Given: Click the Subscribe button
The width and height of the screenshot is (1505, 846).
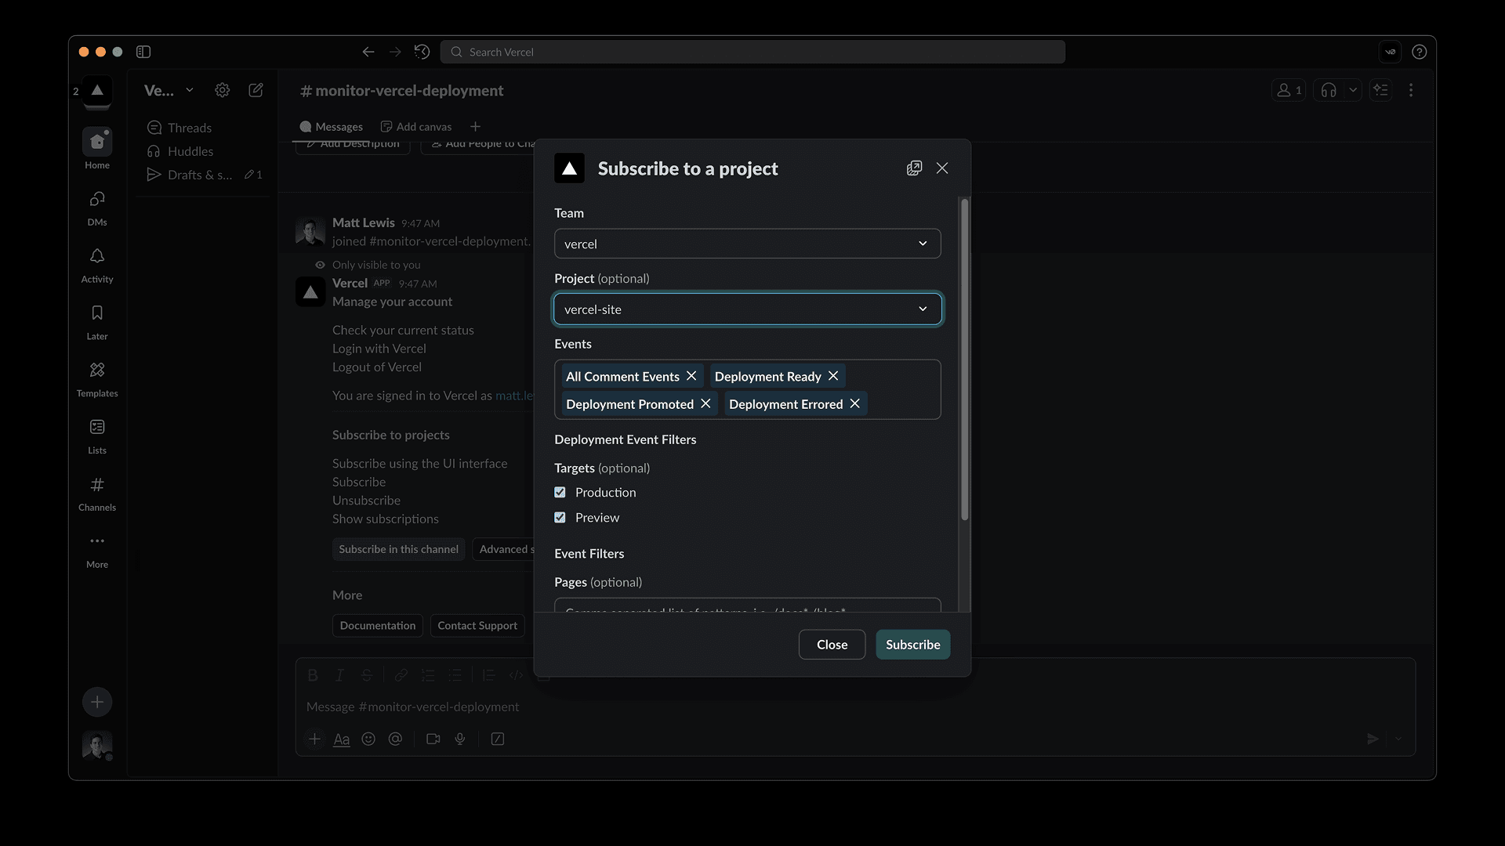Looking at the screenshot, I should tap(912, 645).
